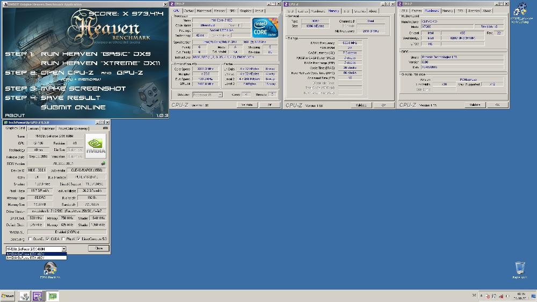537x302 pixels.
Task: Open SPD tab in the CPU-tab CPU-Z window
Action: 233,11
